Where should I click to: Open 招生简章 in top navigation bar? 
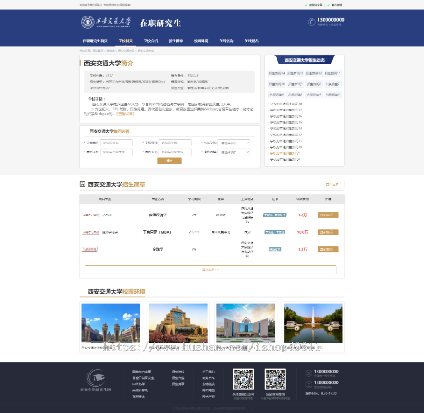click(176, 41)
